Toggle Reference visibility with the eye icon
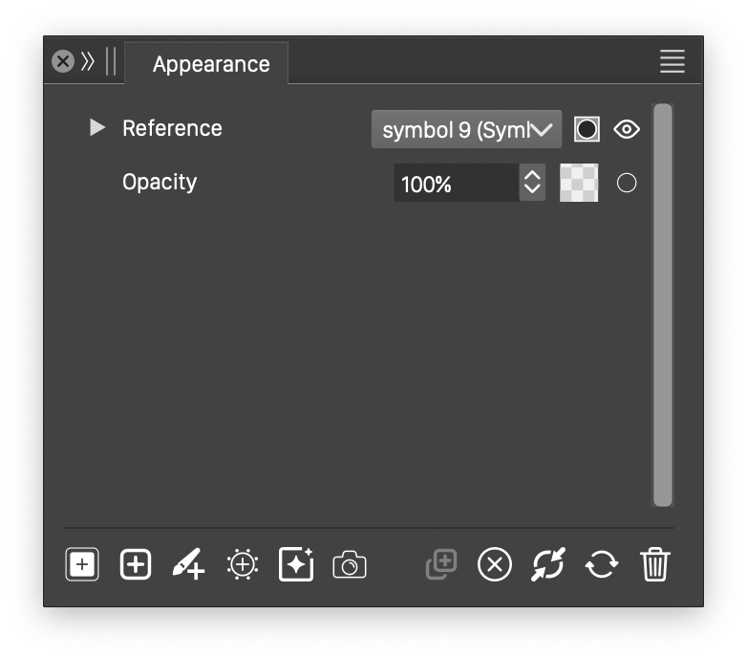 tap(627, 129)
